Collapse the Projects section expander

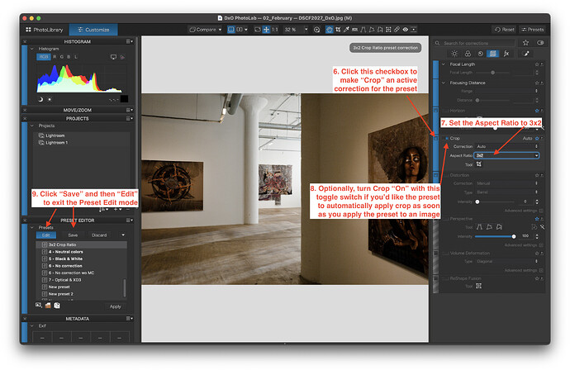[32, 126]
